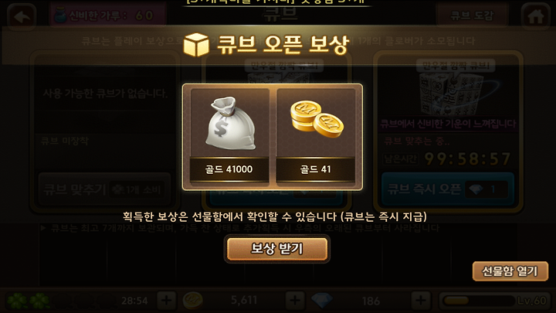
Task: Open the gift box 선물함 열기
Action: [510, 271]
